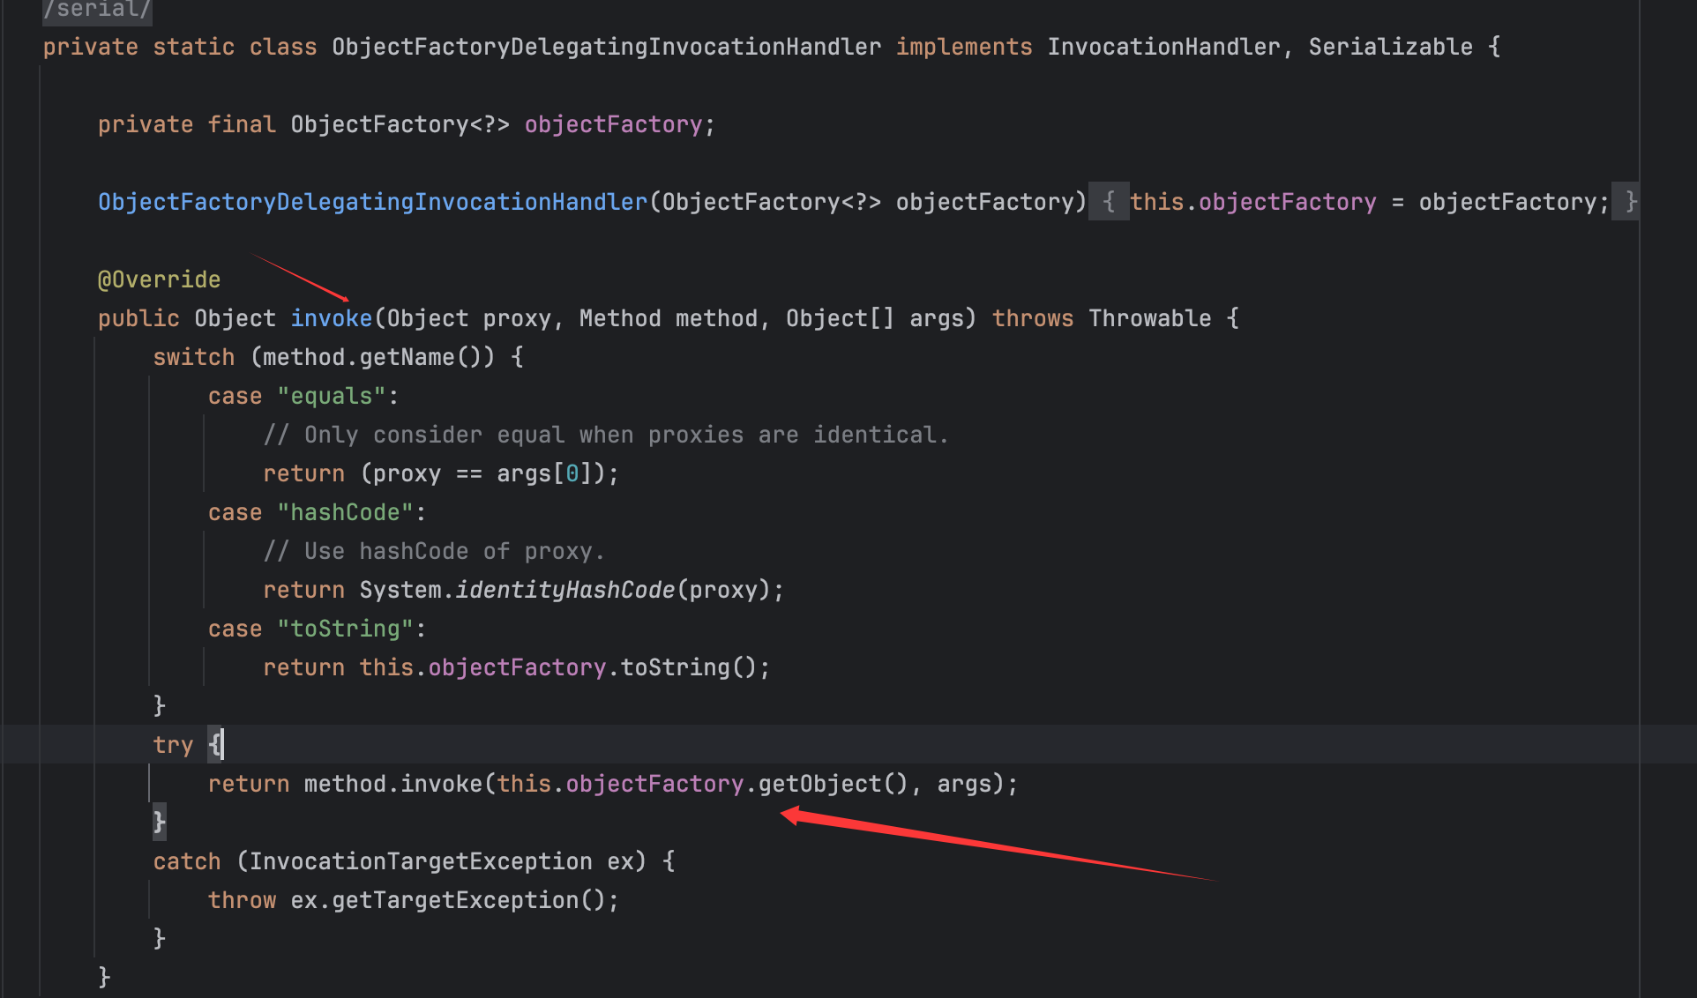The width and height of the screenshot is (1697, 998).
Task: Click the identityHashCode static method call
Action: (x=564, y=590)
